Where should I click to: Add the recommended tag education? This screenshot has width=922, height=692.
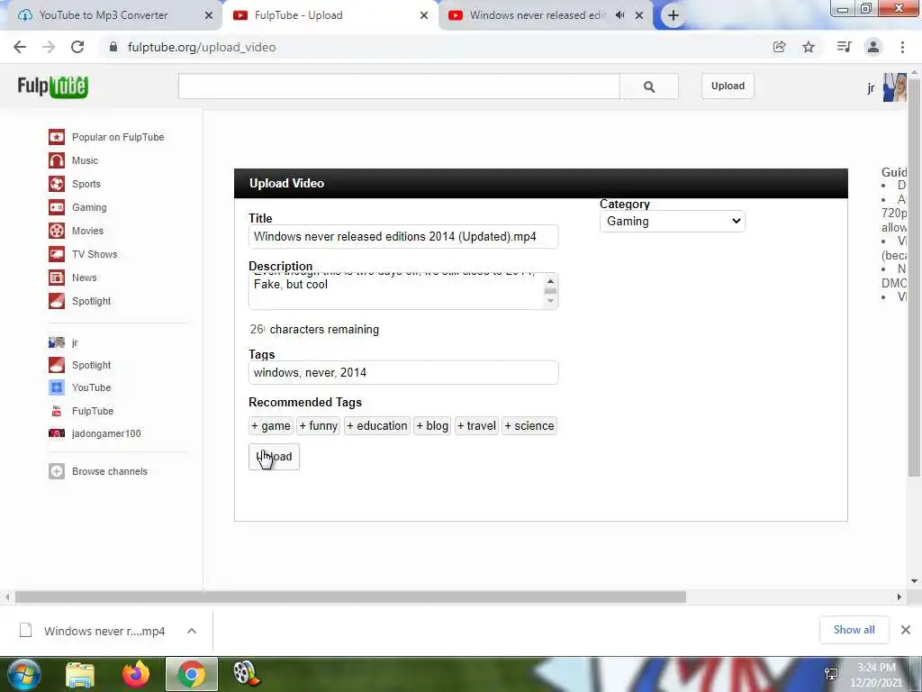[x=377, y=425]
